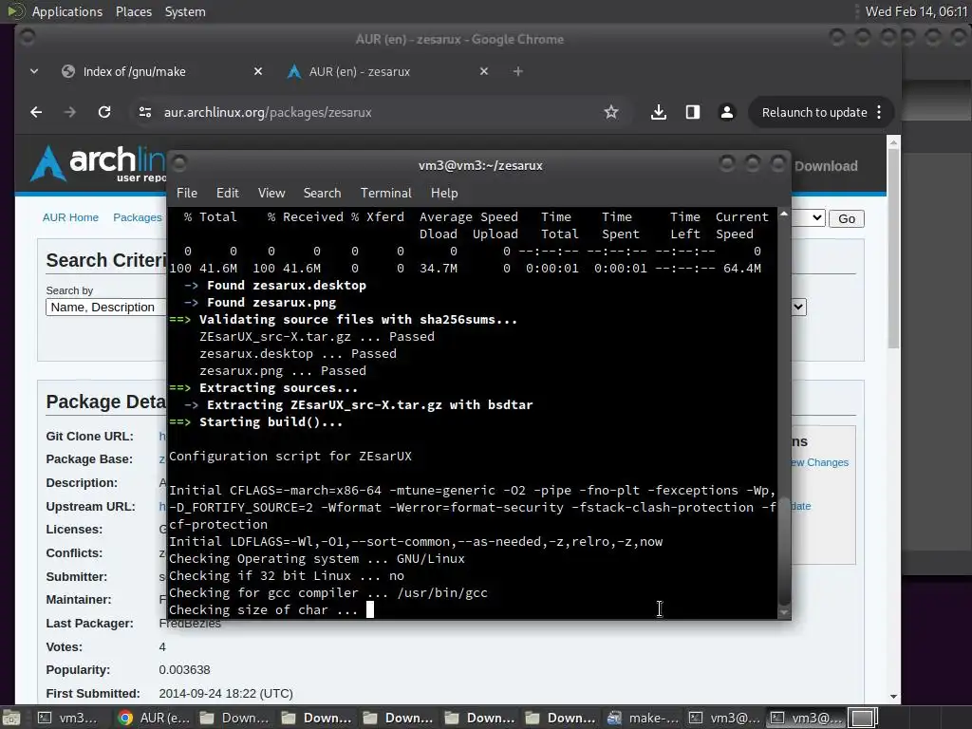Open terminal window menu icon in titlebar

point(179,163)
